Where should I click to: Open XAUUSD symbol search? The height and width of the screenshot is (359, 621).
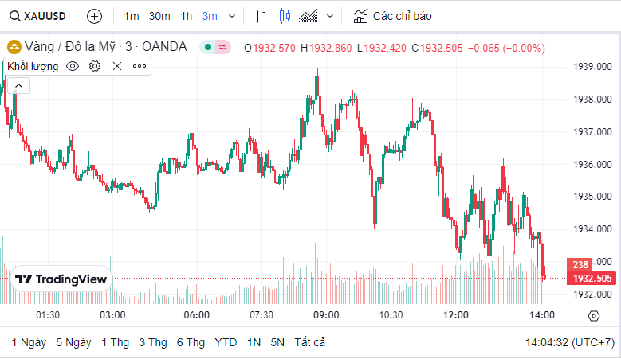39,16
